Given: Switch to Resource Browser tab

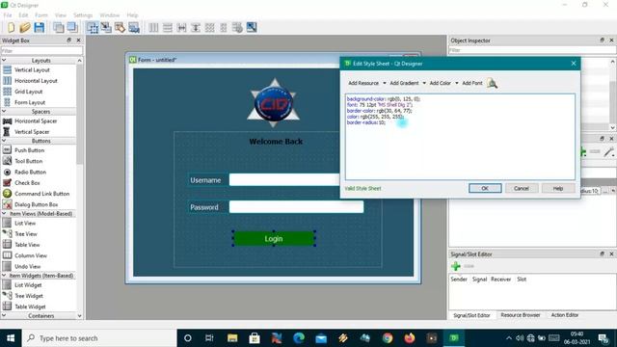Looking at the screenshot, I should [521, 315].
